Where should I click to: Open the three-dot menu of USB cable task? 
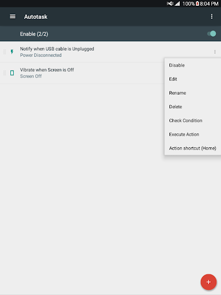click(x=215, y=52)
